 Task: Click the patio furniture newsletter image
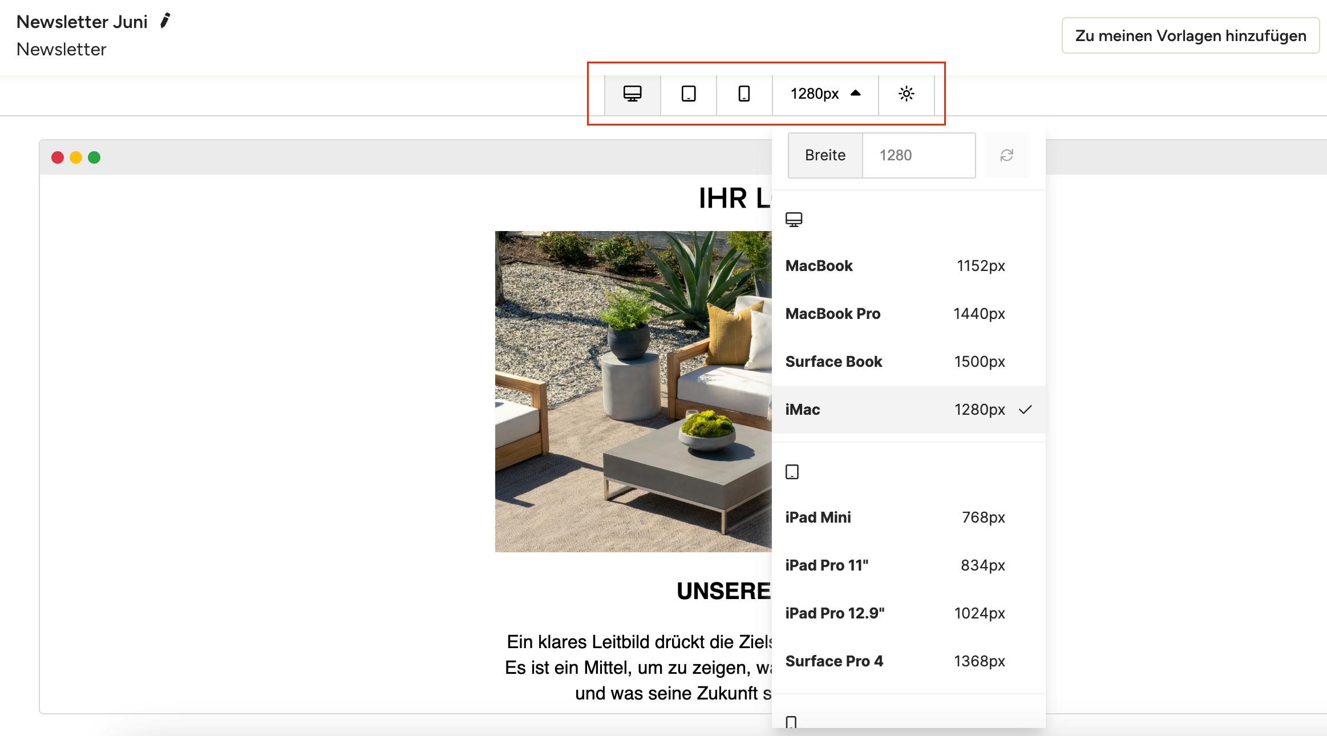[x=632, y=391]
